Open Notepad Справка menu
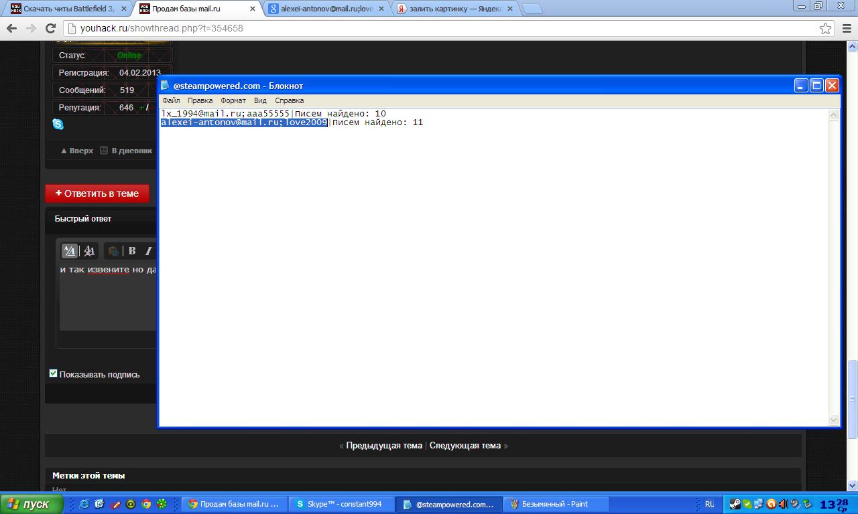858x514 pixels. 290,100
